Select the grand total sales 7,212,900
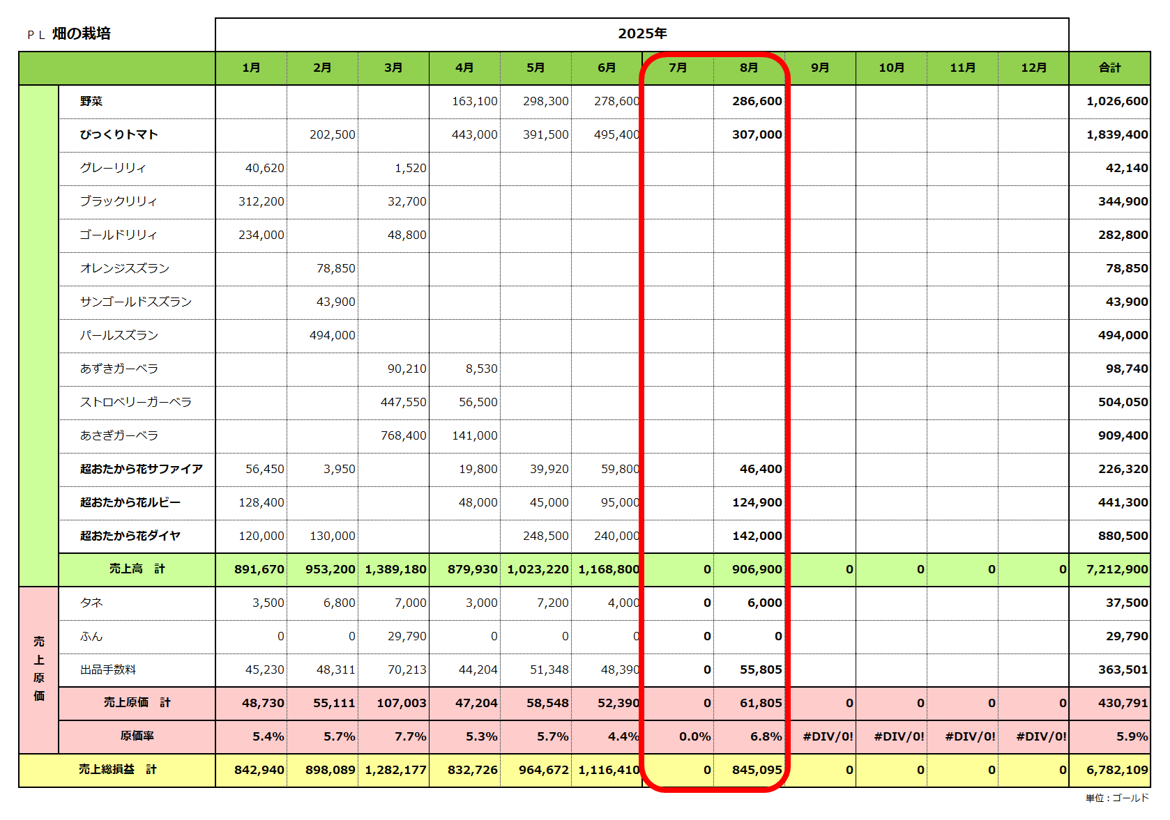1170x820 pixels. point(1116,569)
